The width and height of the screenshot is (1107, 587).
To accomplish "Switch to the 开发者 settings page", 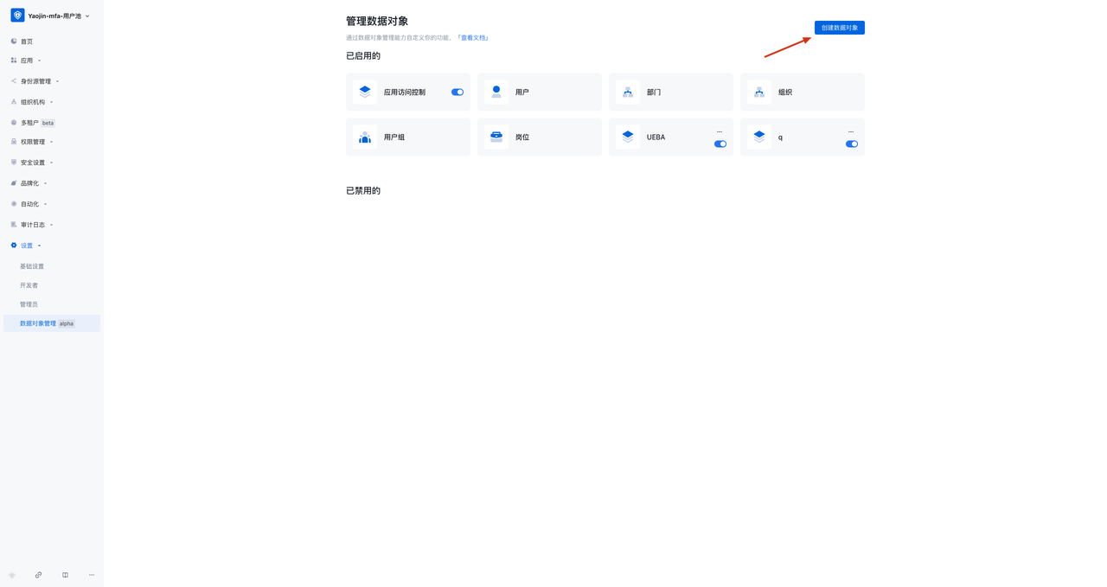I will pyautogui.click(x=30, y=284).
